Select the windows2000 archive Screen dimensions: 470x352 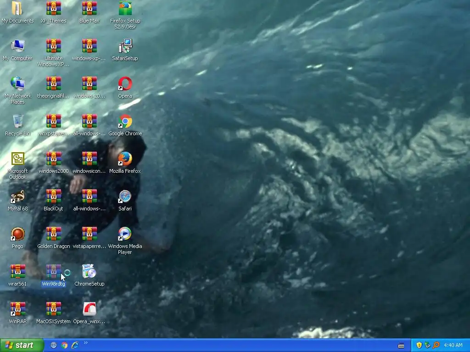53,159
